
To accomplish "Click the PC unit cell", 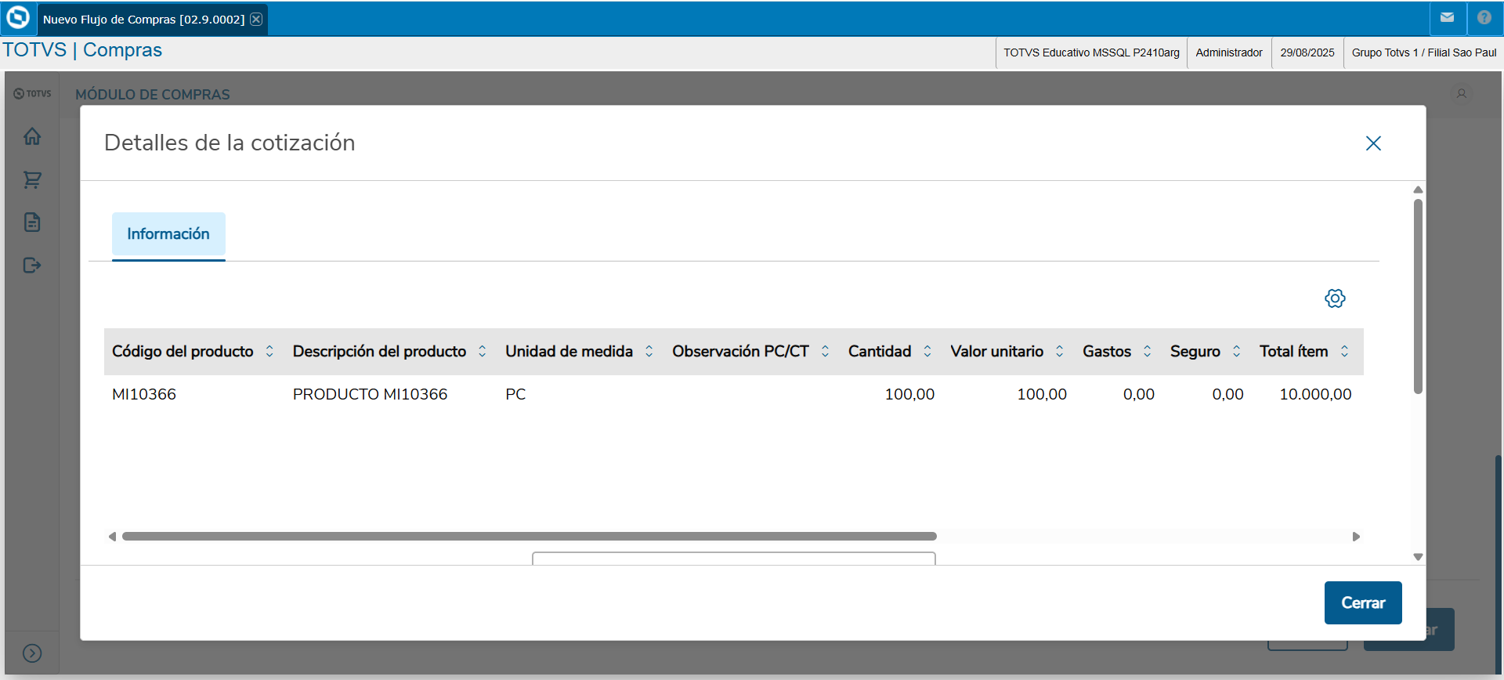I will tap(515, 394).
